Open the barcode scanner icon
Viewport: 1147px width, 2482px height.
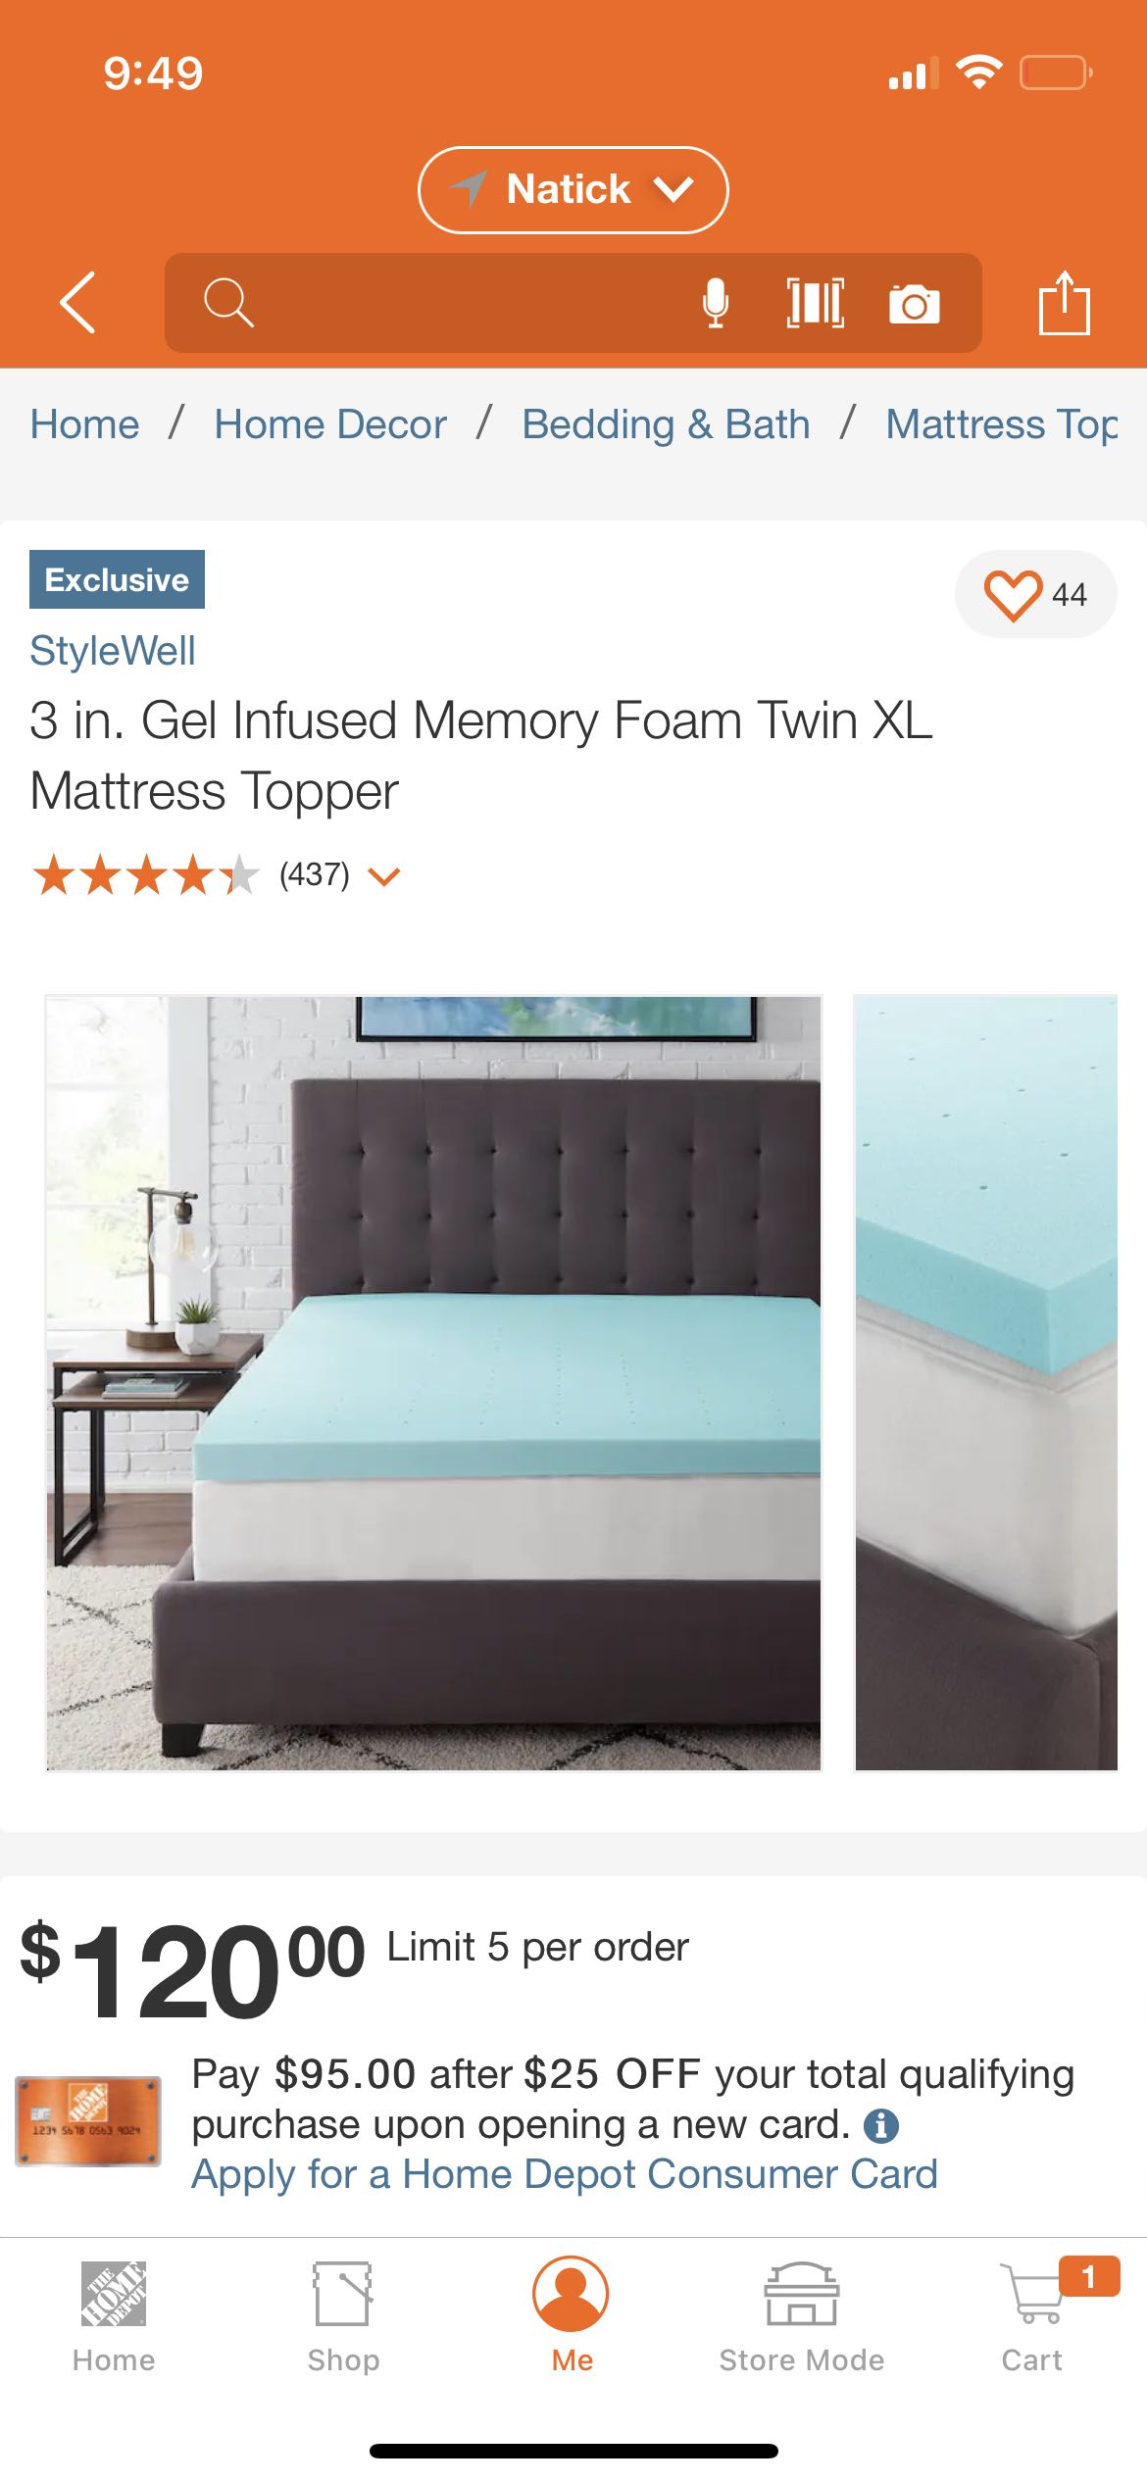point(816,303)
